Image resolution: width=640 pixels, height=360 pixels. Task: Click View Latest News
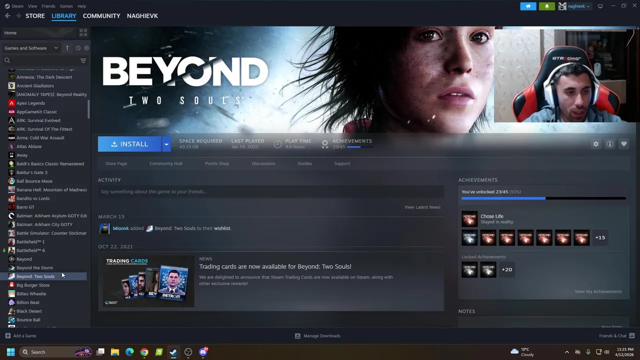[x=422, y=207]
